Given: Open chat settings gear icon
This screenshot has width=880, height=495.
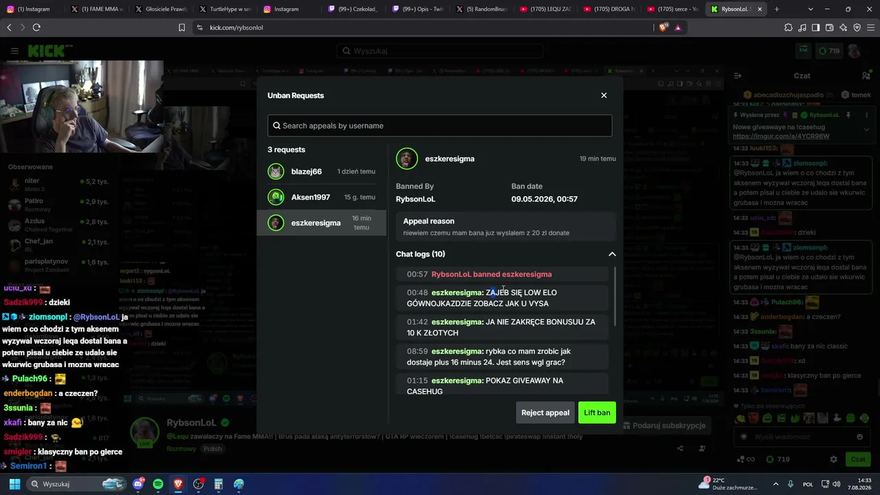Looking at the screenshot, I should 833,459.
